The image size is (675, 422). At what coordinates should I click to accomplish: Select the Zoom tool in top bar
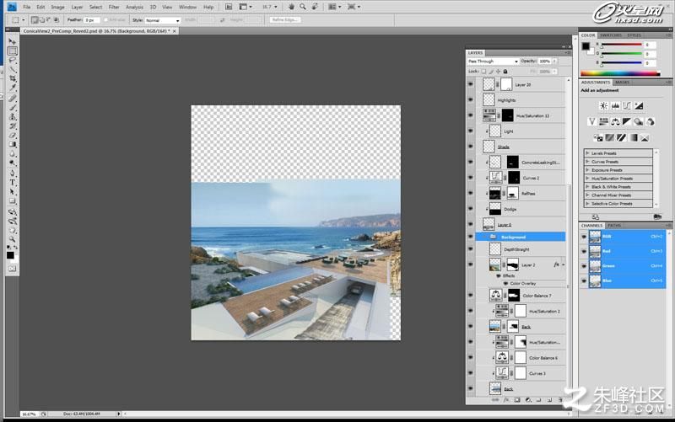[x=303, y=7]
